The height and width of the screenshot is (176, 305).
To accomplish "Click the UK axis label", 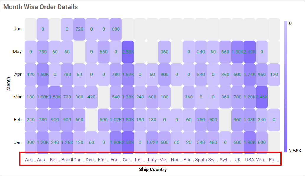I will coord(237,160).
